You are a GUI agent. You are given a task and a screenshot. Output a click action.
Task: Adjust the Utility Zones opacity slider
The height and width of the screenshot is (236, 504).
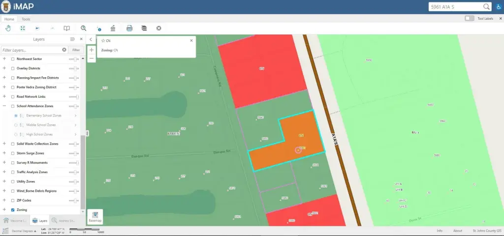point(74,182)
